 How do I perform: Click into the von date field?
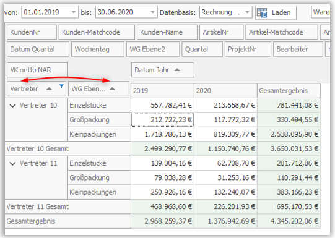click(x=46, y=12)
